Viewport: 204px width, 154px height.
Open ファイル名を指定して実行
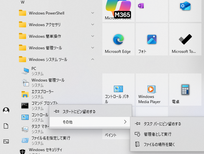pos(57,140)
